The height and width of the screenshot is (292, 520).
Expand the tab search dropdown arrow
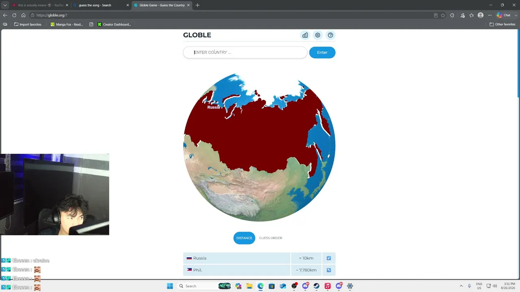pyautogui.click(x=5, y=5)
